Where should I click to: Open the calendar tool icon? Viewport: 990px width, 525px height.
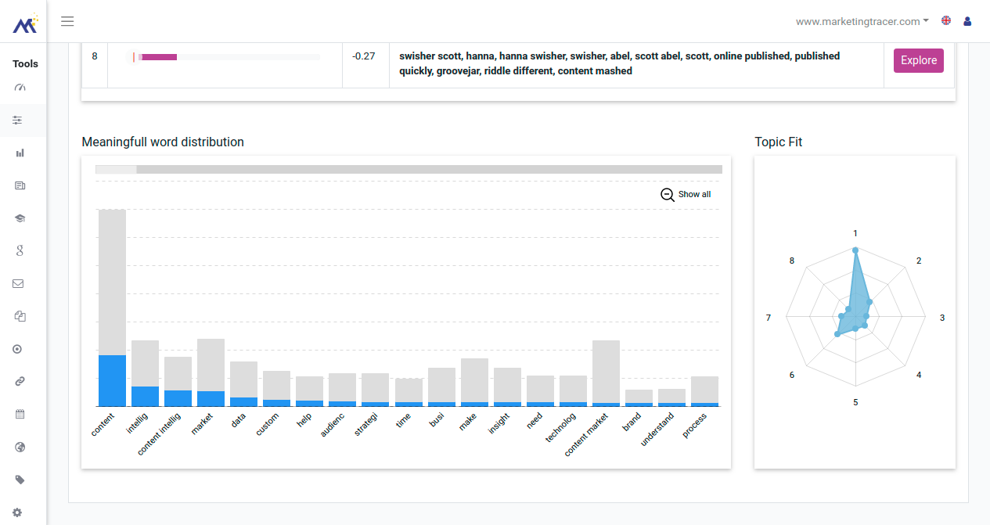(20, 414)
